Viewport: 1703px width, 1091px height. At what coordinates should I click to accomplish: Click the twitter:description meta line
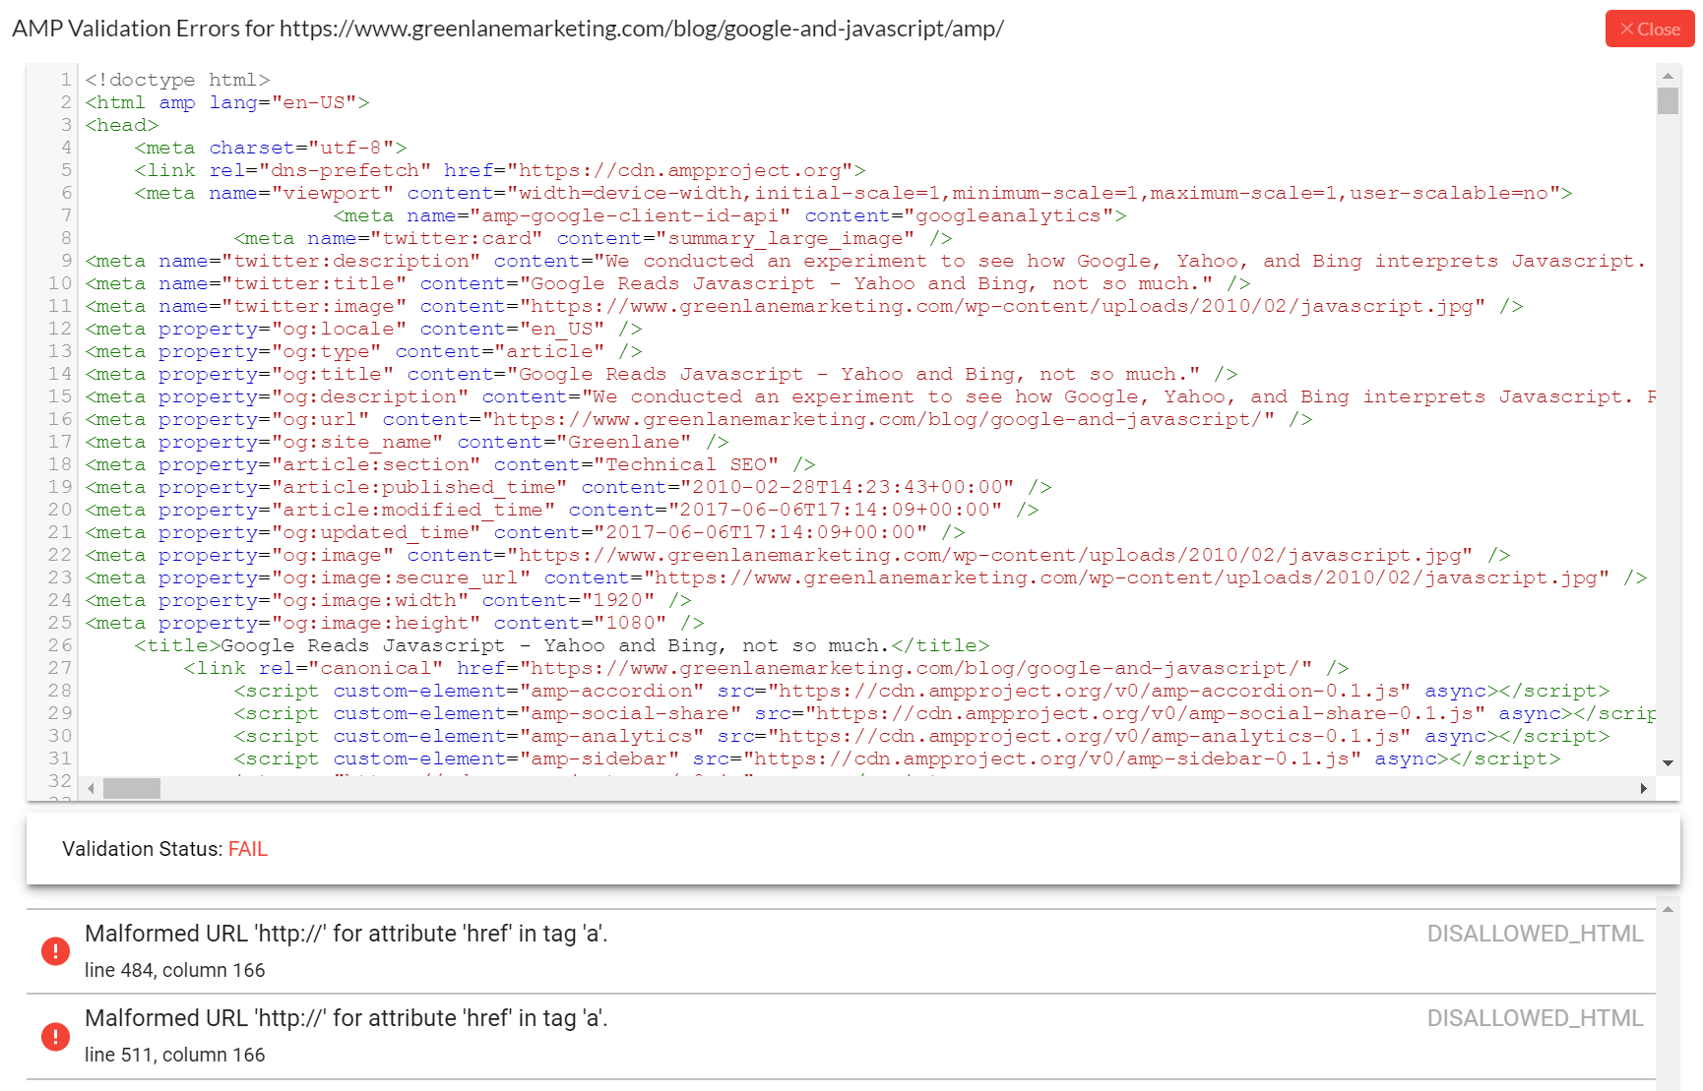point(865,261)
